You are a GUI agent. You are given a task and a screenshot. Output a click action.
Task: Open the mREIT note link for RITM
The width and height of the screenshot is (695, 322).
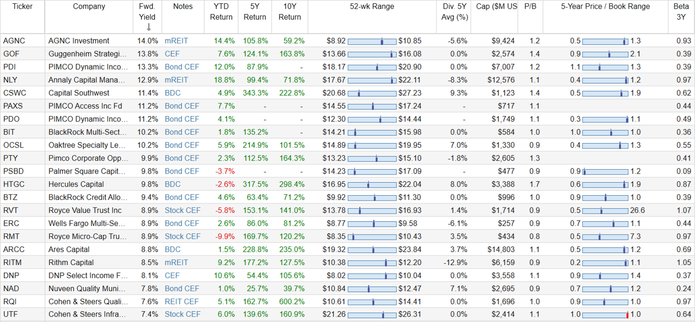(176, 262)
